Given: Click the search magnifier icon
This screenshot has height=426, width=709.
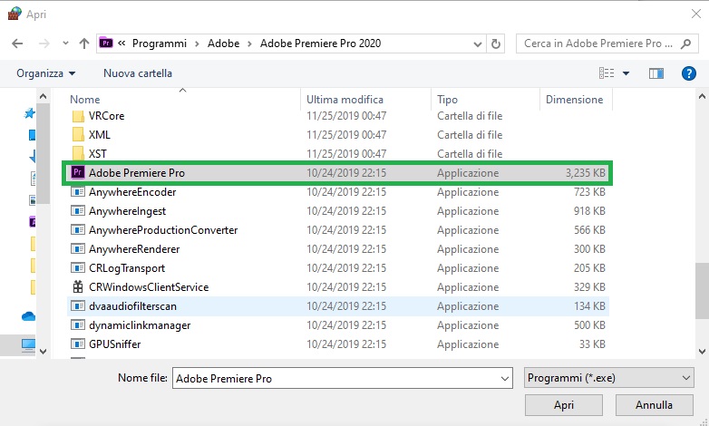Looking at the screenshot, I should [686, 44].
